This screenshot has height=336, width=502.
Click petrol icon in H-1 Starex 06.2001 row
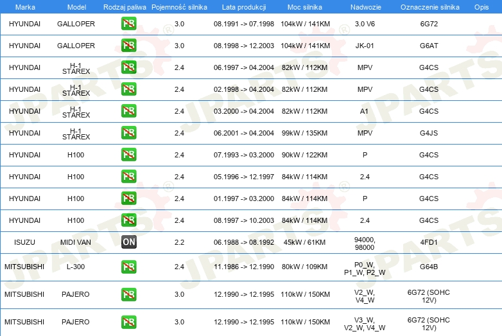click(128, 133)
